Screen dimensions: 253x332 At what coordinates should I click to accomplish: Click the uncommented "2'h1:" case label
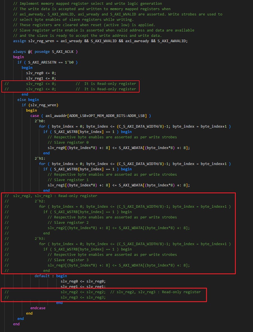pos(40,158)
